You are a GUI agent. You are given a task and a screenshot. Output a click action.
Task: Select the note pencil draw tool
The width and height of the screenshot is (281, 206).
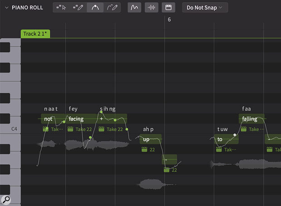point(78,8)
